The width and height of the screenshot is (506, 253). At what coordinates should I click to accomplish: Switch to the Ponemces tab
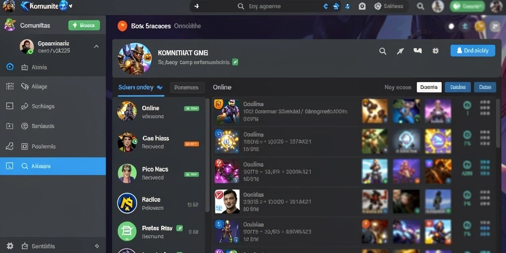click(187, 87)
